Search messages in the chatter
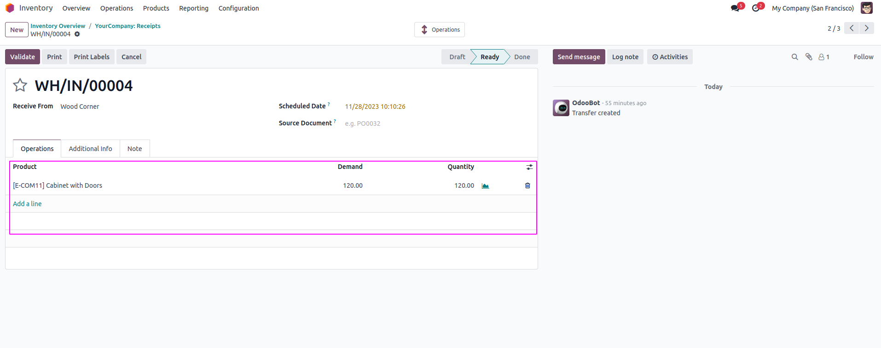The width and height of the screenshot is (881, 348). [794, 57]
